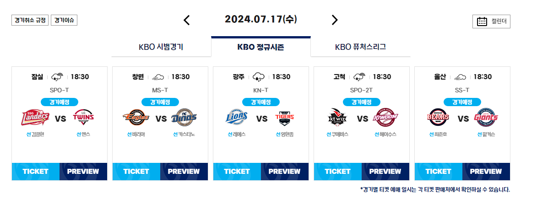The width and height of the screenshot is (537, 199).
Task: Go to next date with right arrow
Action: pyautogui.click(x=335, y=20)
